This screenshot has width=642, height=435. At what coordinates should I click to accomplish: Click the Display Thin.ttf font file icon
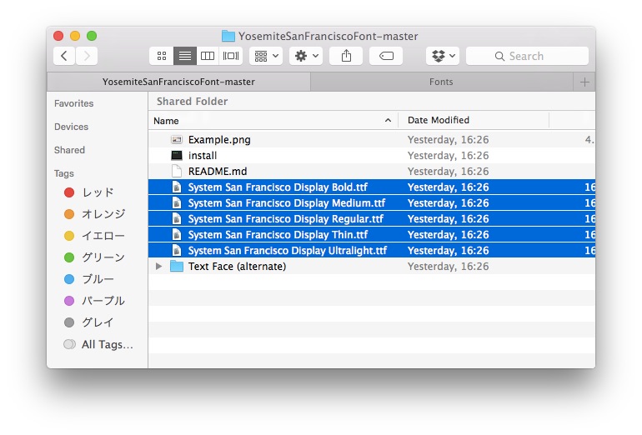[177, 234]
